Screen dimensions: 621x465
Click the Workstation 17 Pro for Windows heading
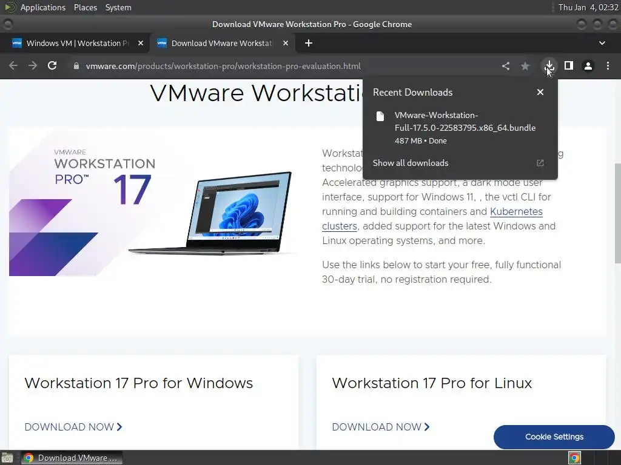[139, 383]
